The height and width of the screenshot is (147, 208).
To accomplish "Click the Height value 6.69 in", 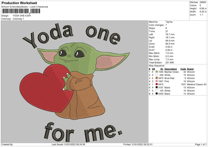I will tap(203, 8).
